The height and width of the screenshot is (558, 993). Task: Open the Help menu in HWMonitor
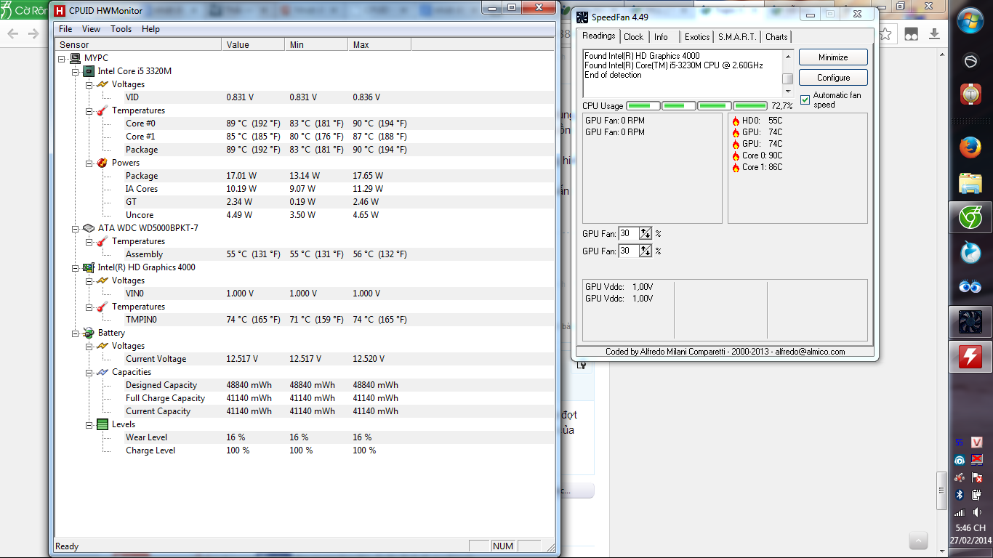point(150,29)
